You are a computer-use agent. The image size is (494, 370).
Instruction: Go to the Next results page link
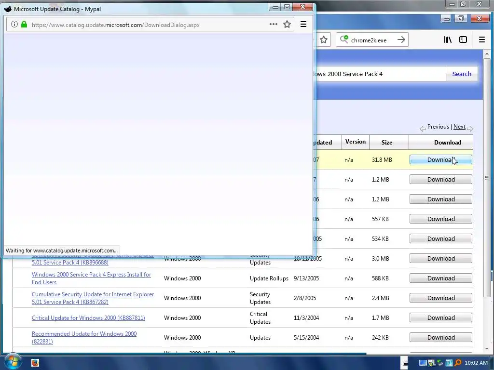(459, 127)
